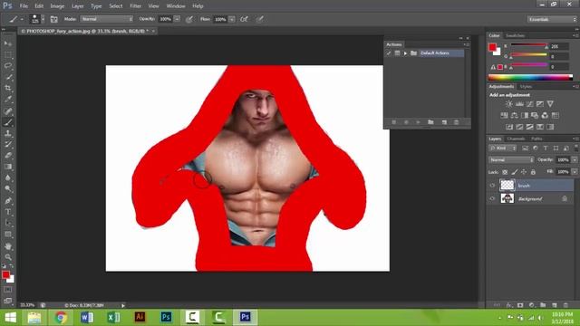Image resolution: width=580 pixels, height=326 pixels.
Task: Click Create new action button
Action: coord(444,122)
